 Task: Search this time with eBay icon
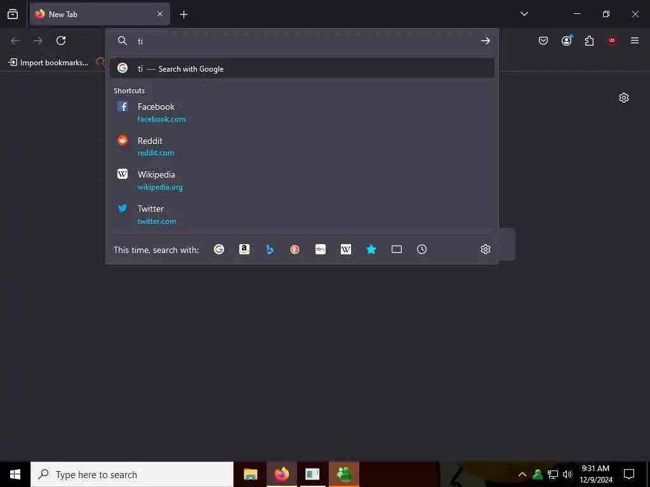321,249
